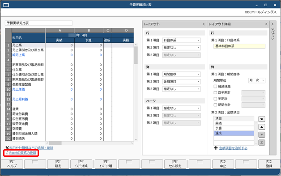Click the right arrow of horizontal scrollbar

coord(132,143)
